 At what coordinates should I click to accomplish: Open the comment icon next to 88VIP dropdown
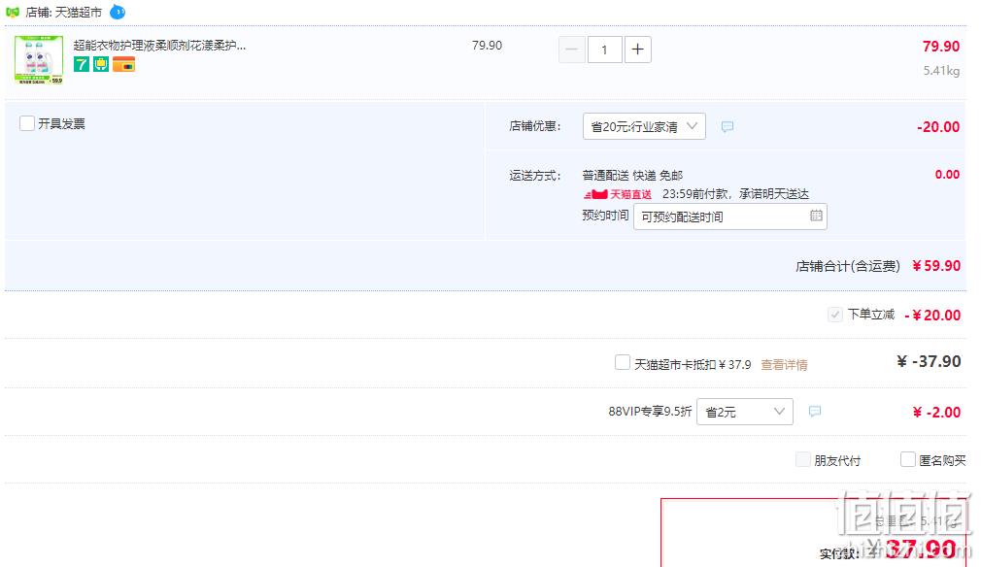click(815, 412)
